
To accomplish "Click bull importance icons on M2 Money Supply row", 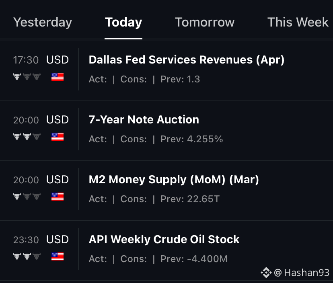I will click(x=27, y=196).
